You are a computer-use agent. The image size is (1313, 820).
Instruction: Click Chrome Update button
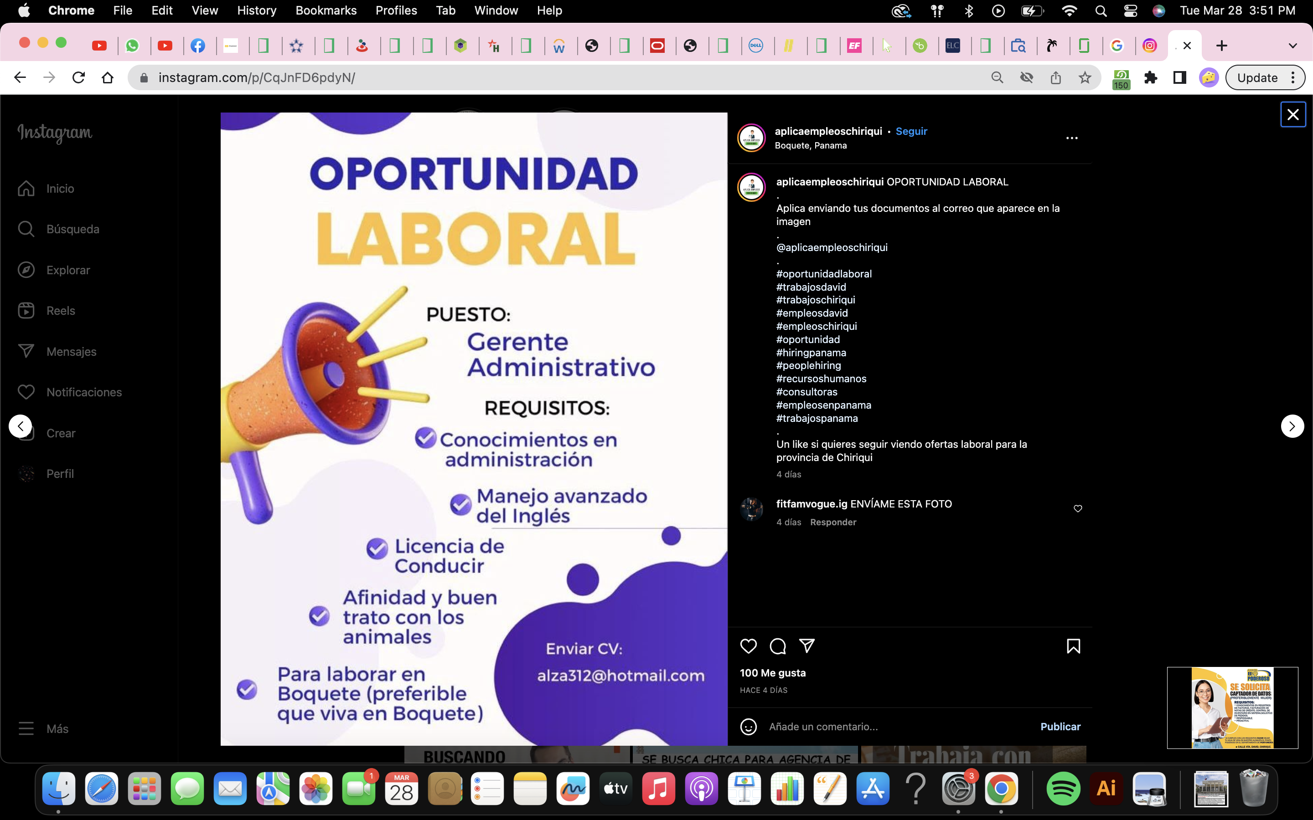[x=1257, y=77]
